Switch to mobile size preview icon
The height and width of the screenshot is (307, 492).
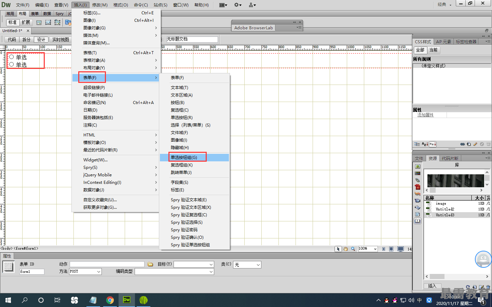[384, 249]
